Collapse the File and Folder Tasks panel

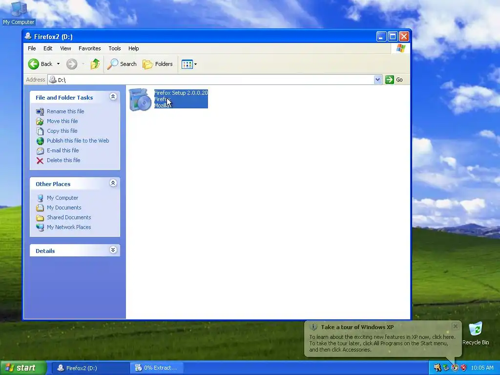tap(113, 97)
